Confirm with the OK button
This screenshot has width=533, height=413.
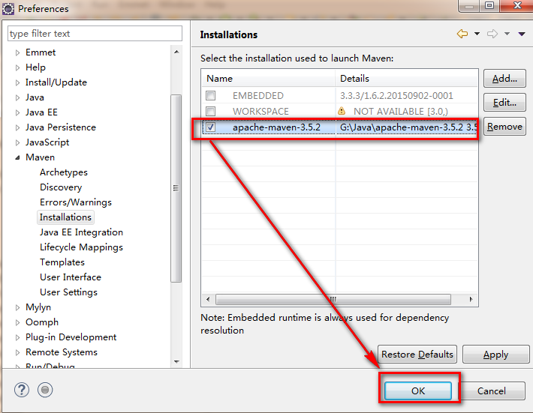click(x=417, y=391)
